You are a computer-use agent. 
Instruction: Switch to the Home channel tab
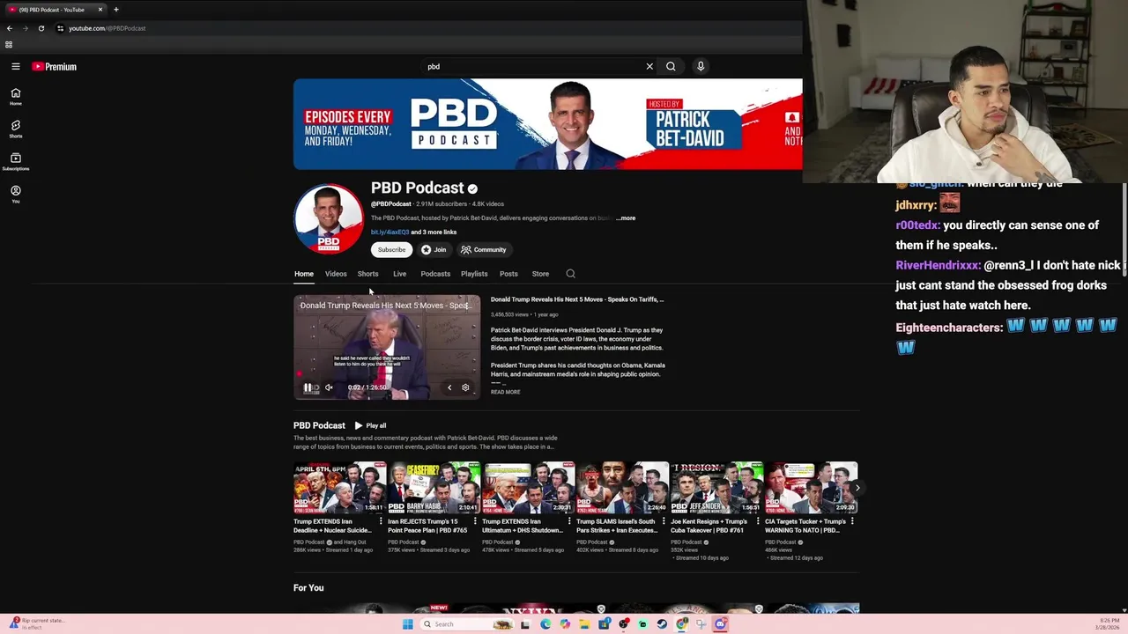(x=304, y=274)
